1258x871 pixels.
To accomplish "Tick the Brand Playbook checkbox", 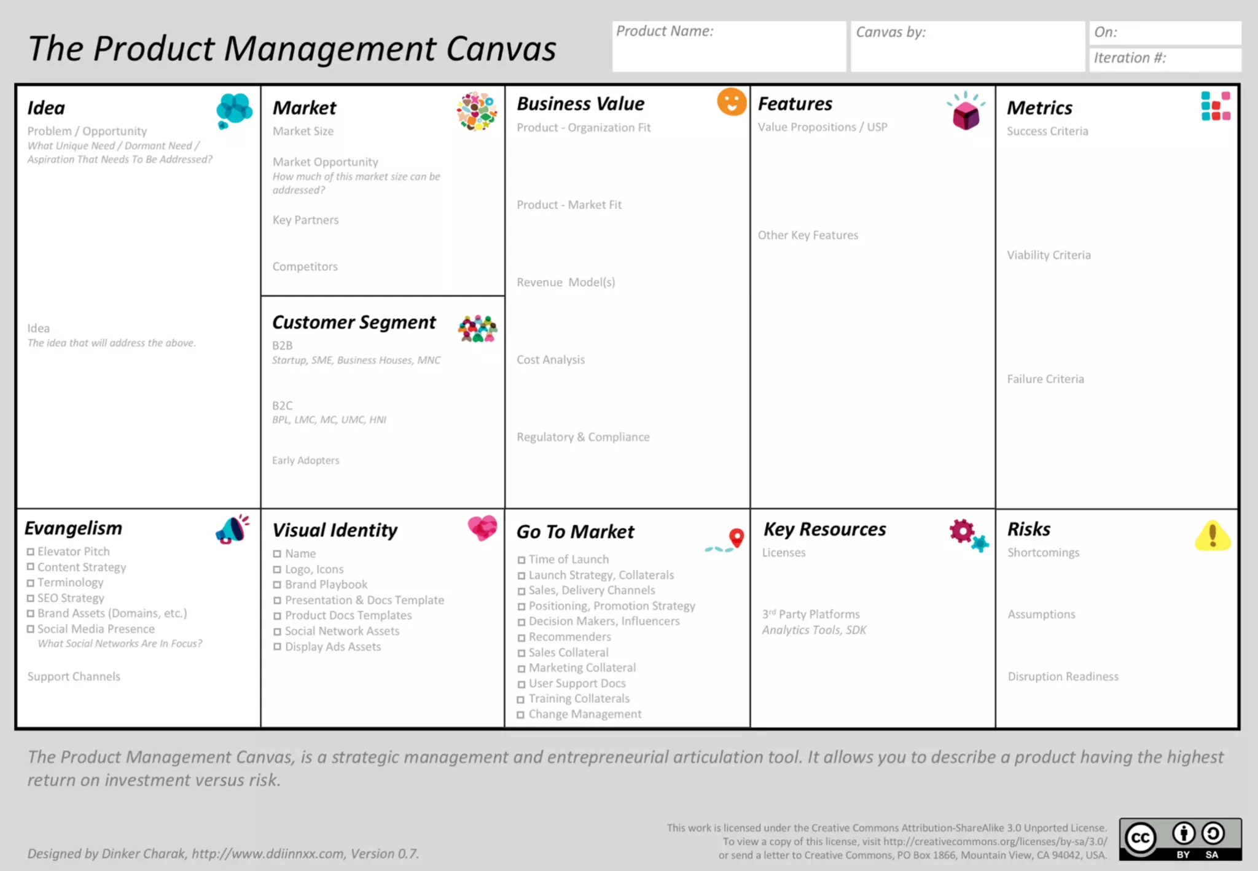I will (x=277, y=585).
